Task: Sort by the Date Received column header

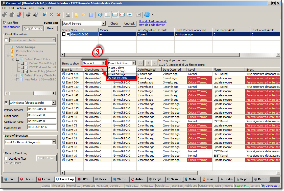Action: tap(149, 70)
